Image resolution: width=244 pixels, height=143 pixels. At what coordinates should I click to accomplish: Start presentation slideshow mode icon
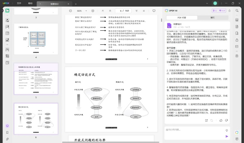(154, 11)
